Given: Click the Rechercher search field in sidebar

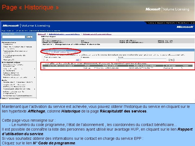Looking at the screenshot, I should [14, 37].
